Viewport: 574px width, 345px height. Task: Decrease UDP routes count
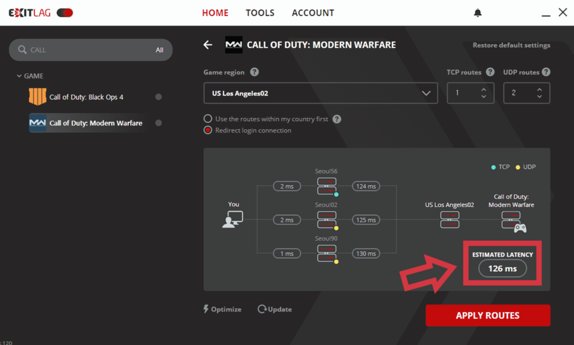(x=539, y=97)
